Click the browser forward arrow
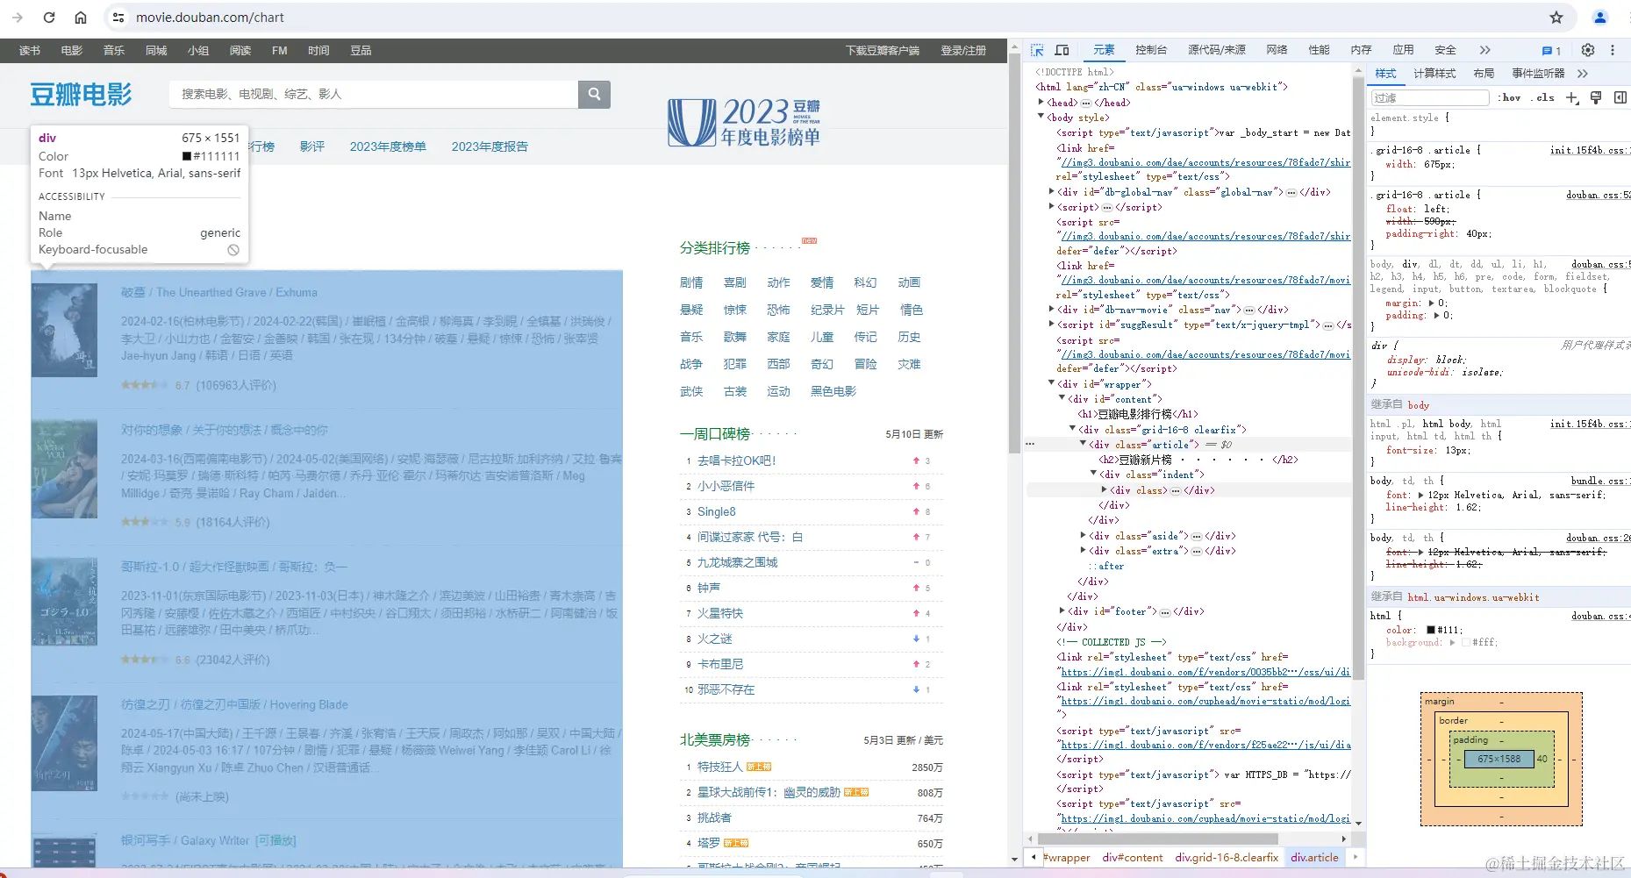 [18, 18]
